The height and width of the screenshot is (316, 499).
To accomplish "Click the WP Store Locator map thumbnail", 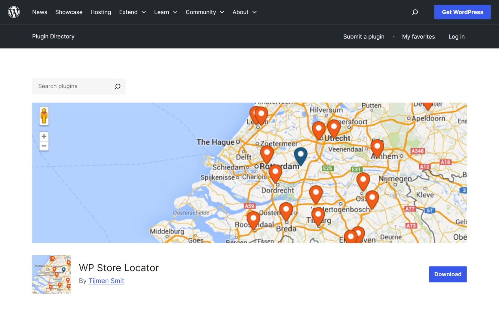I will pos(51,274).
